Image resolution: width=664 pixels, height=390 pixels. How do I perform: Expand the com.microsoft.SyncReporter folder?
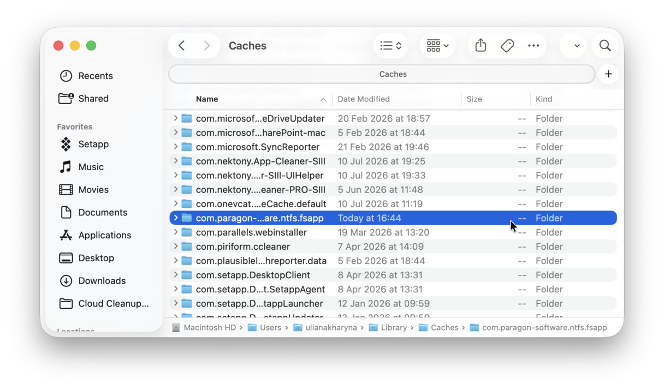coord(176,147)
